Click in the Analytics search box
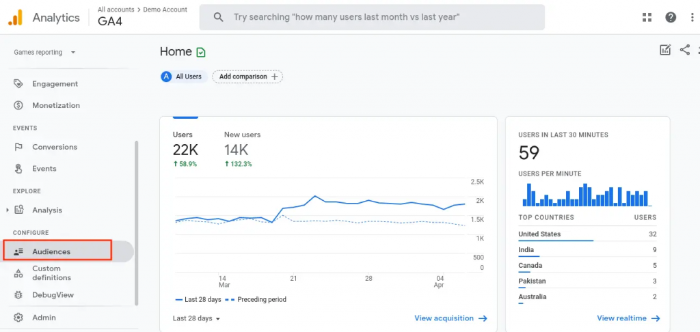The height and width of the screenshot is (332, 700). point(372,17)
